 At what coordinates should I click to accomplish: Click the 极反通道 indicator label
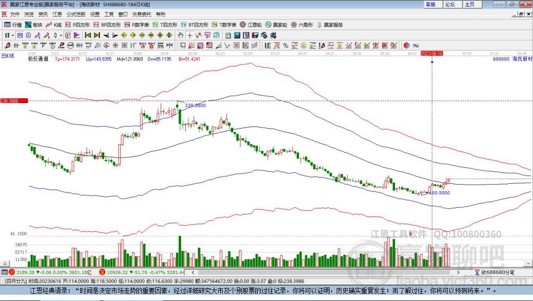click(x=38, y=59)
